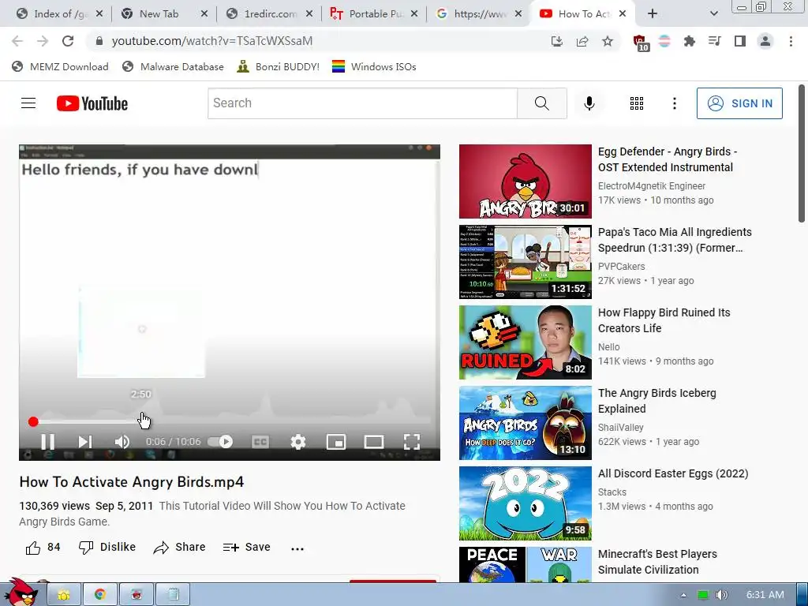This screenshot has width=808, height=606.
Task: Go back in browser history
Action: tap(17, 41)
